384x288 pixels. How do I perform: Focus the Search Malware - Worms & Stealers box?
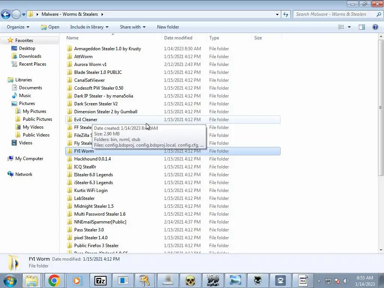[334, 14]
